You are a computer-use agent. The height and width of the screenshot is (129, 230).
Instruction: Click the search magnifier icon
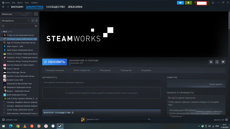[x=3, y=26]
